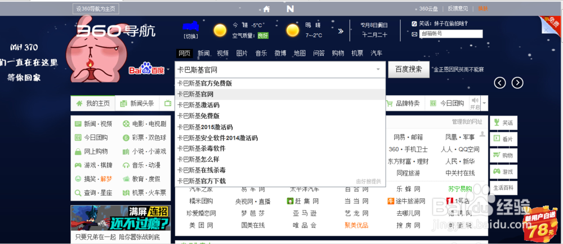The width and height of the screenshot is (563, 244).
Task: Select the 微博 search tab
Action: point(280,53)
